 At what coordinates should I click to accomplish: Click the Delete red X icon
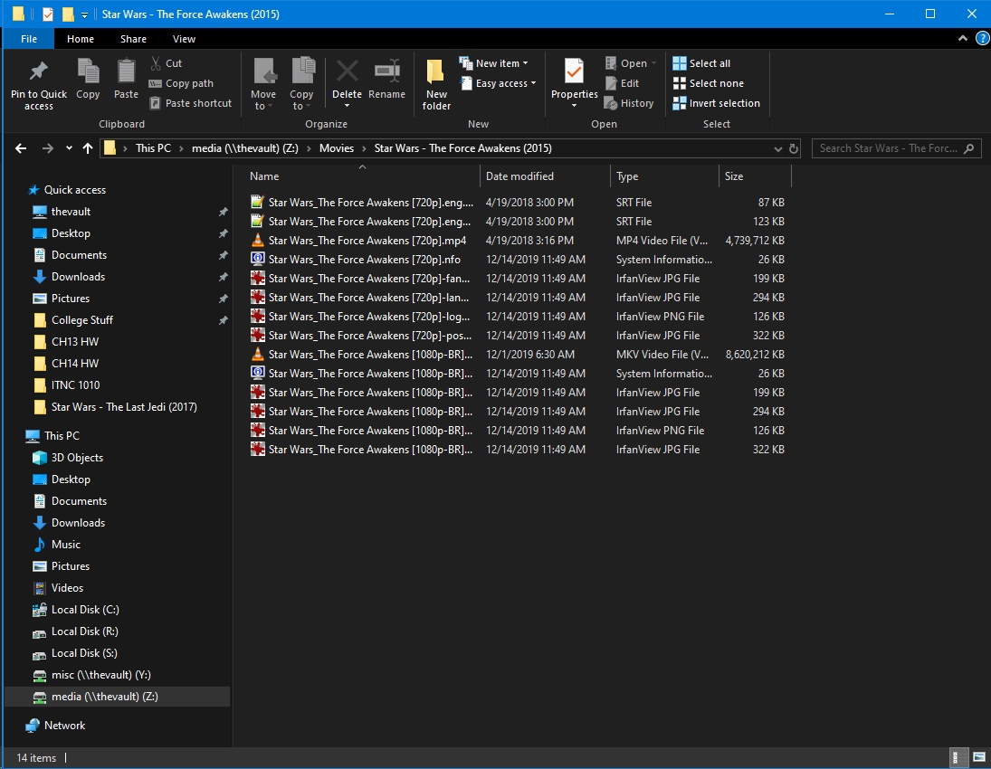point(347,72)
